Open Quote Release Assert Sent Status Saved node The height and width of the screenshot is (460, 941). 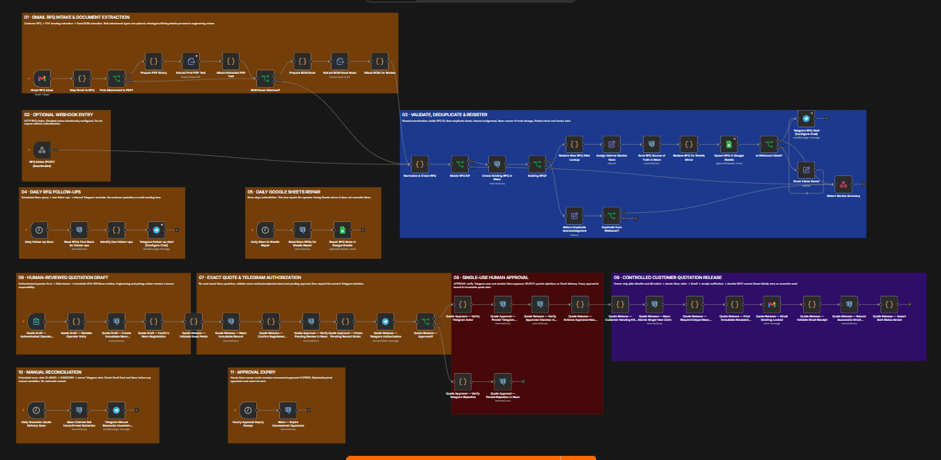coord(887,304)
